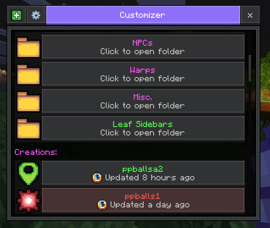Close the Customizer window with X
The image size is (270, 228).
[x=250, y=15]
